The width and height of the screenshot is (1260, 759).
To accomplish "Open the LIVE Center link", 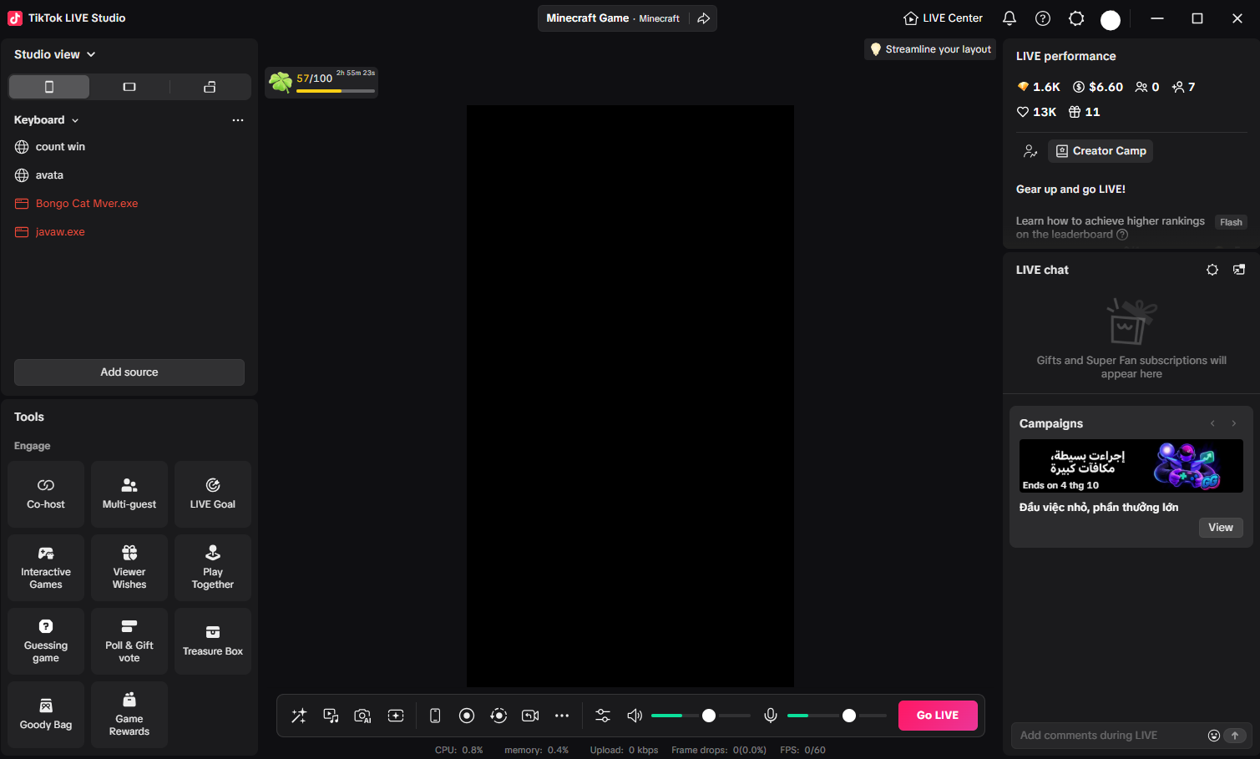I will click(x=944, y=18).
